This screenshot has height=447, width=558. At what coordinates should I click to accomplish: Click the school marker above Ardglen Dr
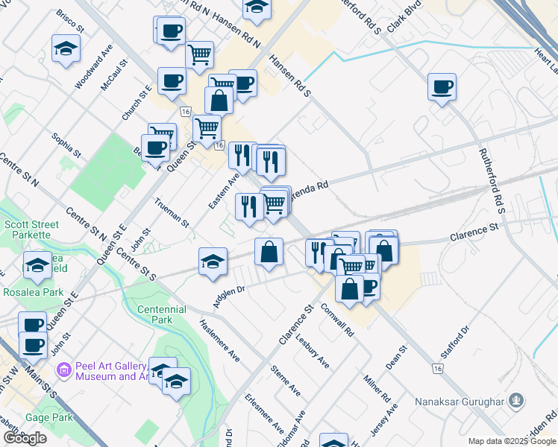213,261
